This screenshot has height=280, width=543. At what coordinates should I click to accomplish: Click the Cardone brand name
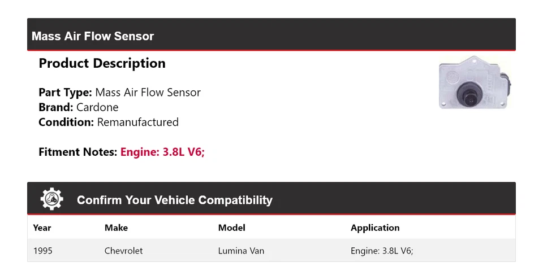(97, 107)
